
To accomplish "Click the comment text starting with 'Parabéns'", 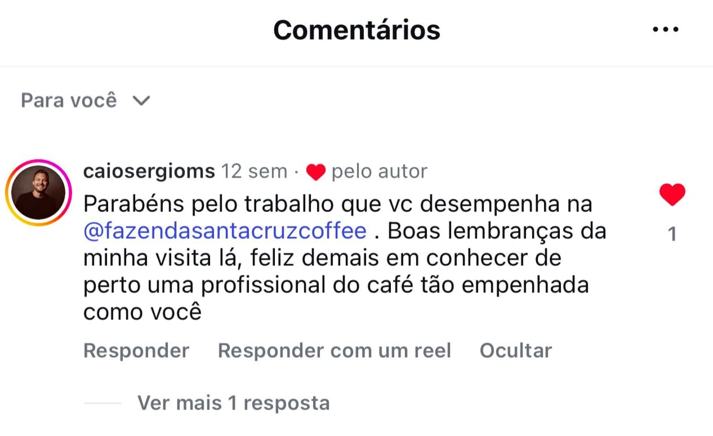I will click(x=337, y=204).
